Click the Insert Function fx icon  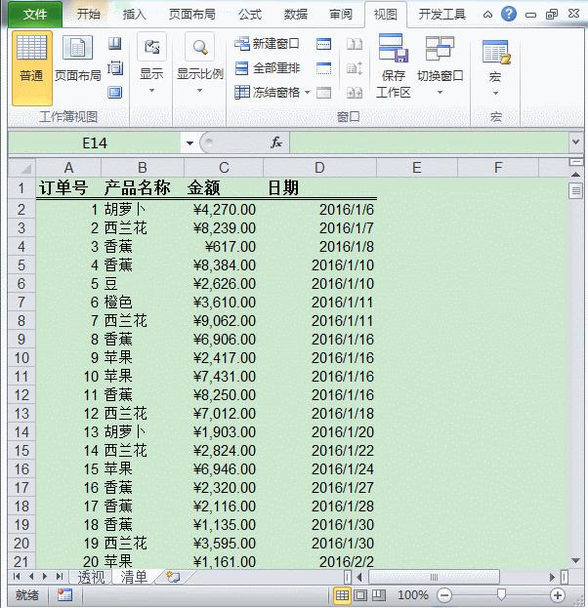276,142
